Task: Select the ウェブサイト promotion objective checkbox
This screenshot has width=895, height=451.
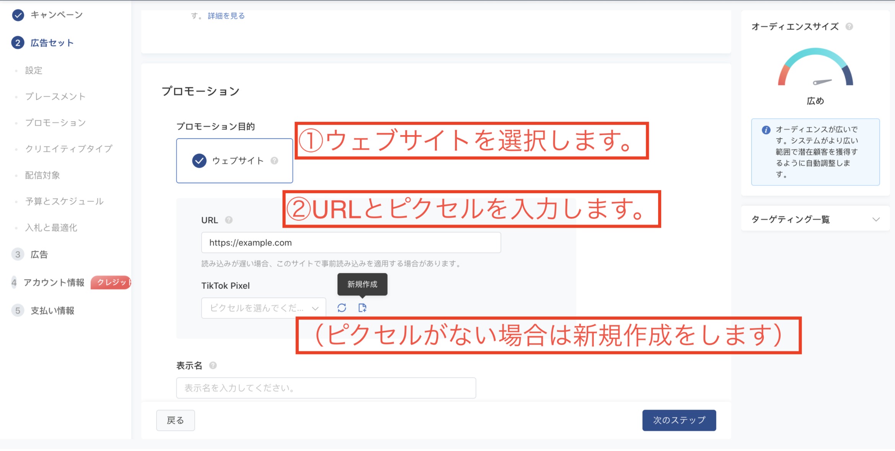Action: coord(199,161)
